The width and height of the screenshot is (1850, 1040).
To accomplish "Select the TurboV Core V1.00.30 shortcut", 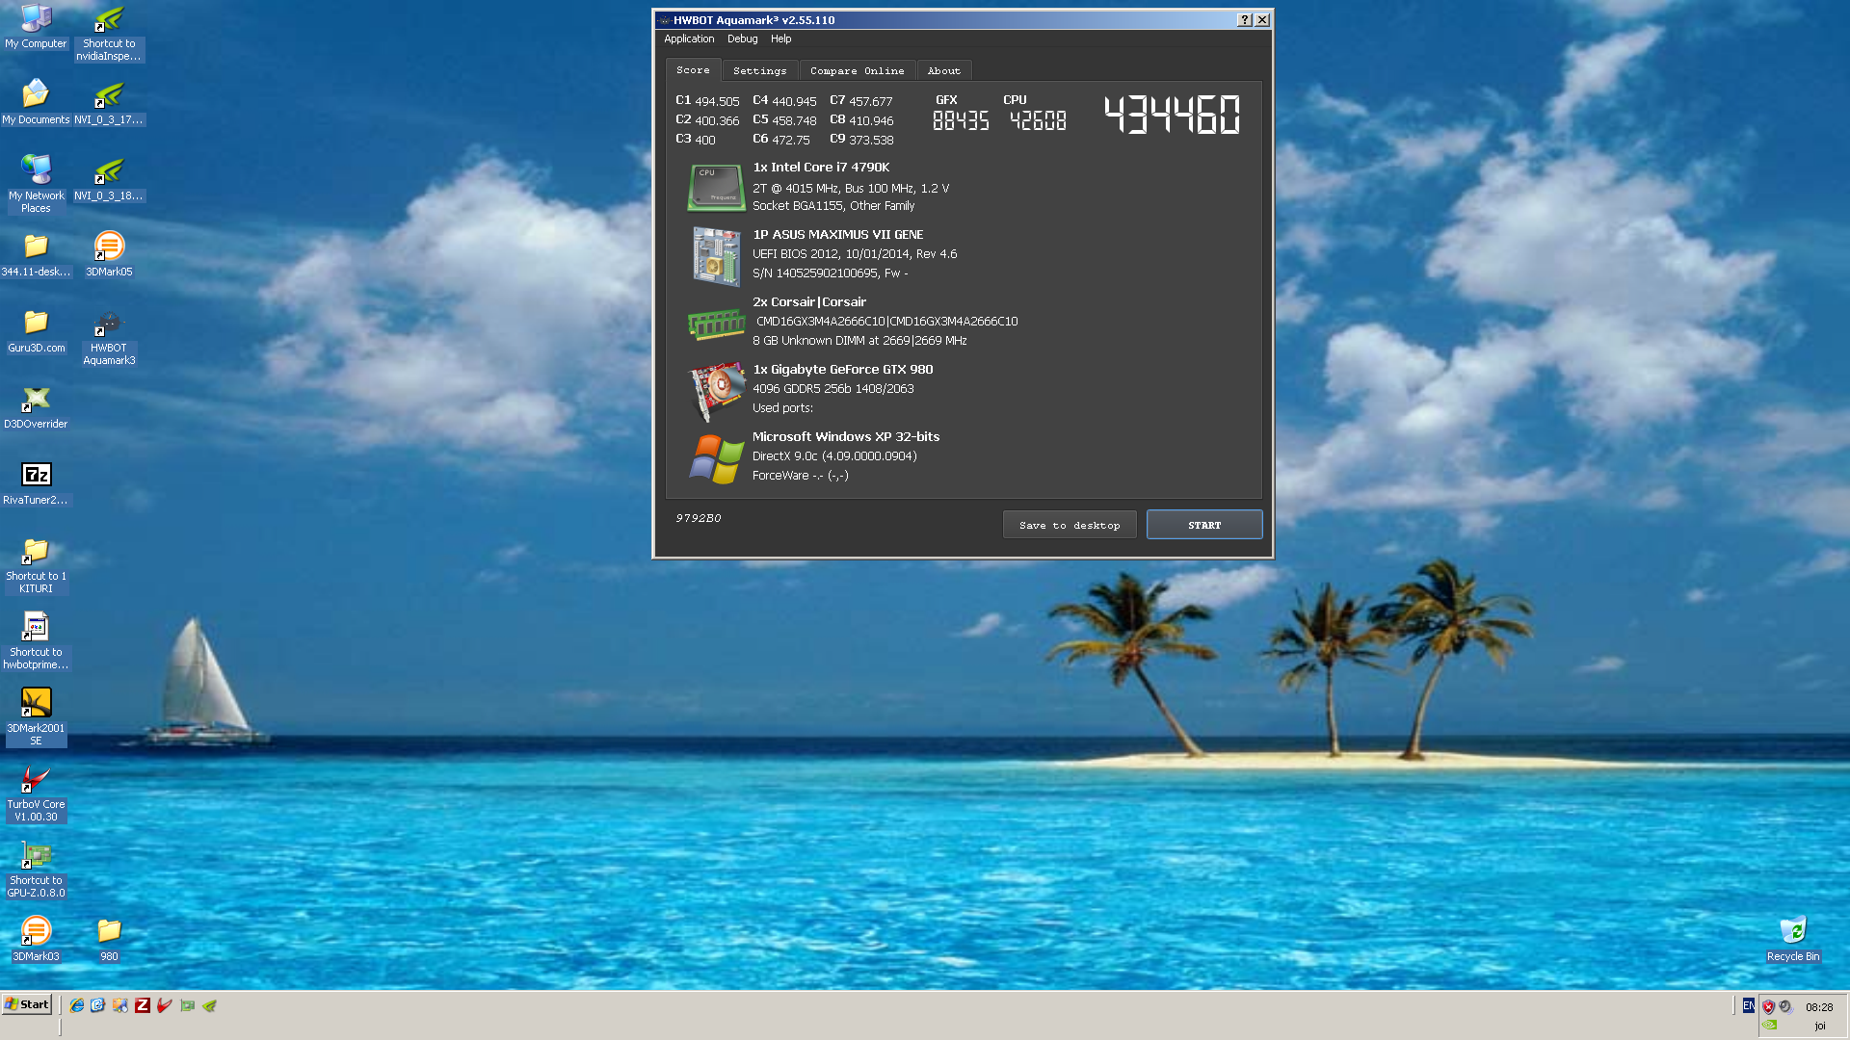I will click(36, 793).
